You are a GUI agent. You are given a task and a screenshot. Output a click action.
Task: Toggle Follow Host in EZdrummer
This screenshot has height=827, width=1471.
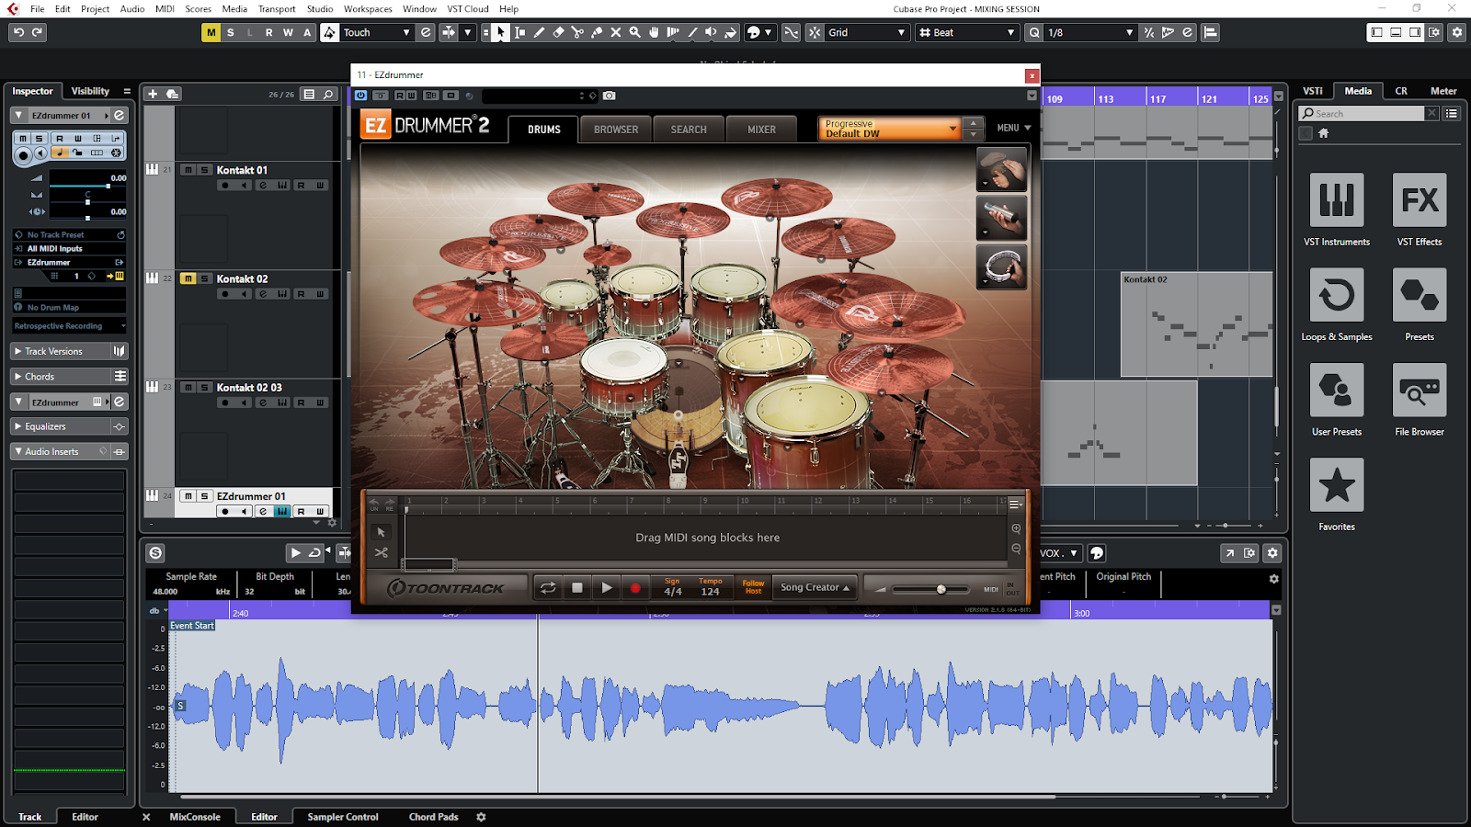tap(753, 587)
